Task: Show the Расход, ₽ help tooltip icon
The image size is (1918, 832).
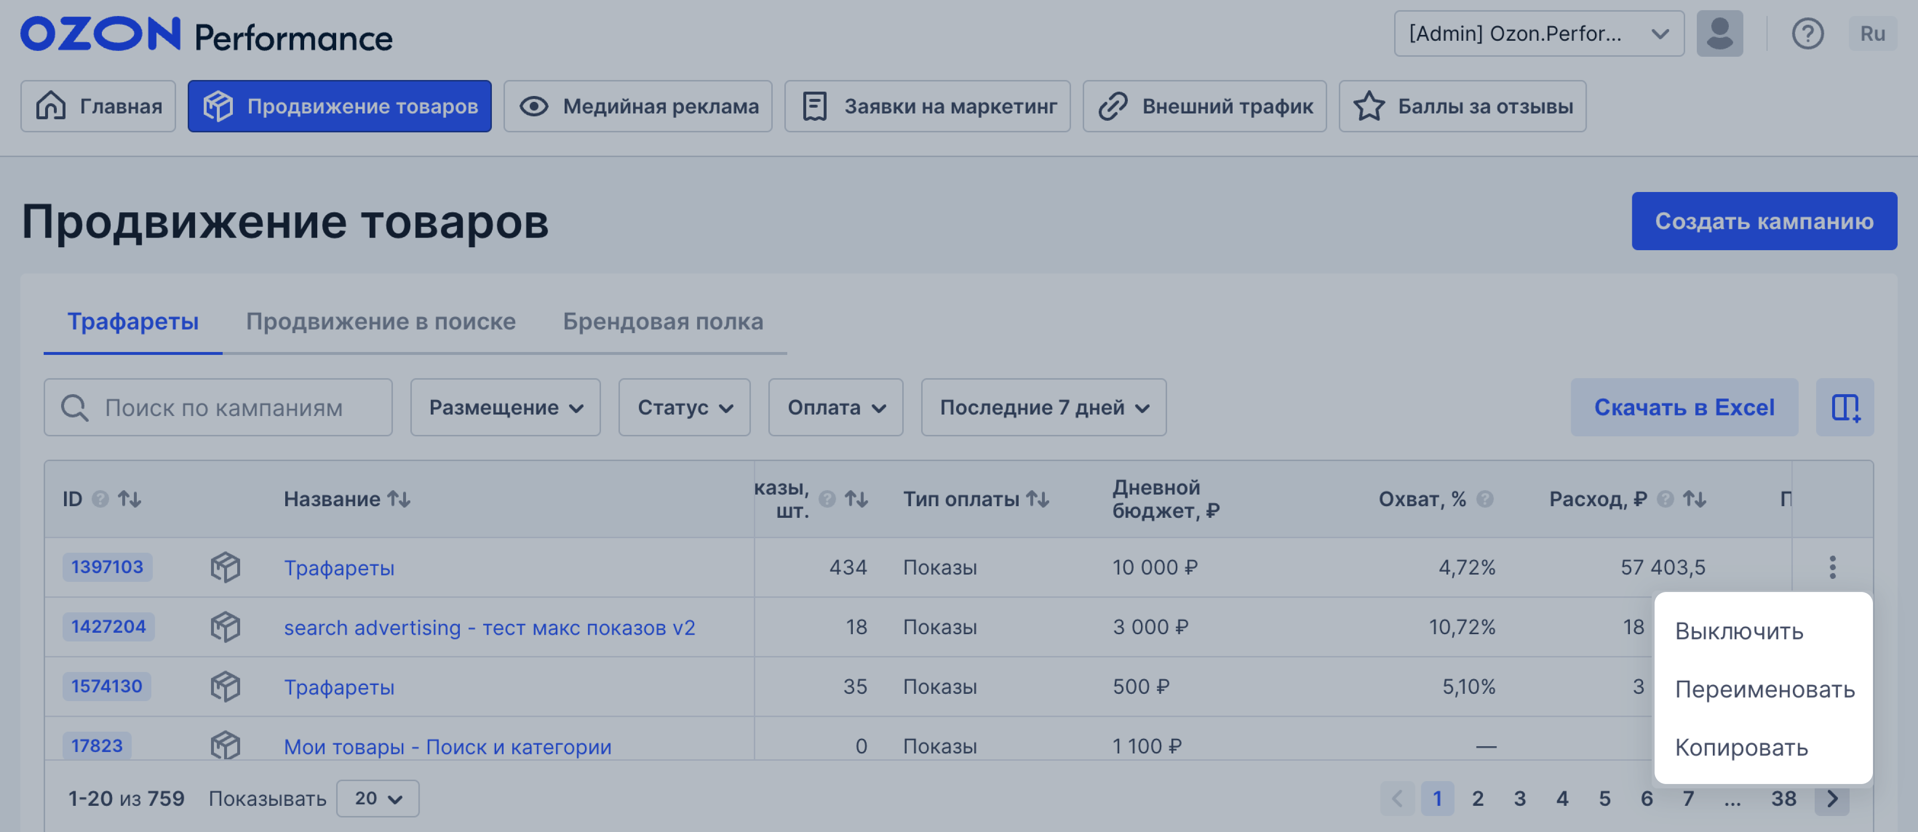Action: (x=1666, y=498)
